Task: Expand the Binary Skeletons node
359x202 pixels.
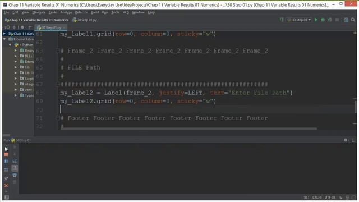Action: pos(16,50)
